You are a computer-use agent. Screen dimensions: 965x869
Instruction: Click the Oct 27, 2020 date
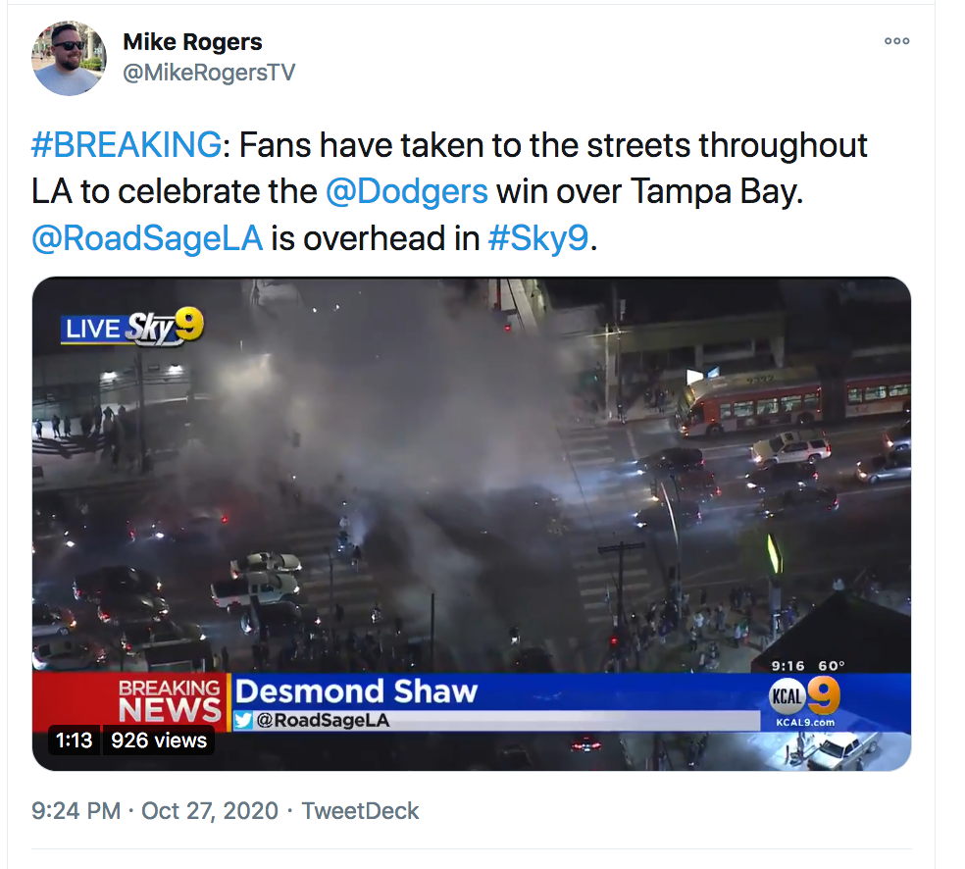click(x=210, y=811)
